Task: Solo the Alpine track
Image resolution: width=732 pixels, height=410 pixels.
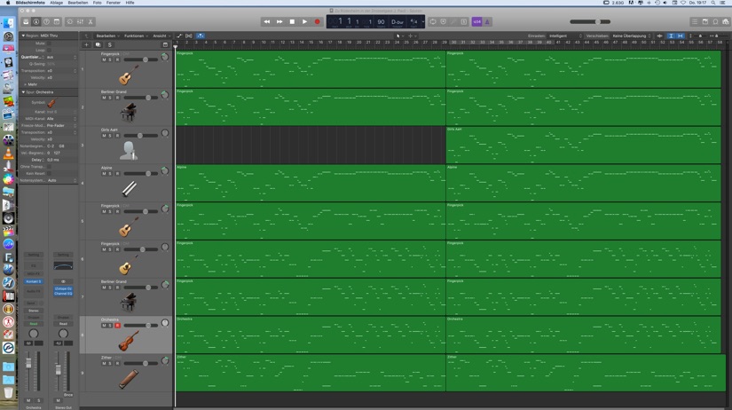Action: click(110, 173)
